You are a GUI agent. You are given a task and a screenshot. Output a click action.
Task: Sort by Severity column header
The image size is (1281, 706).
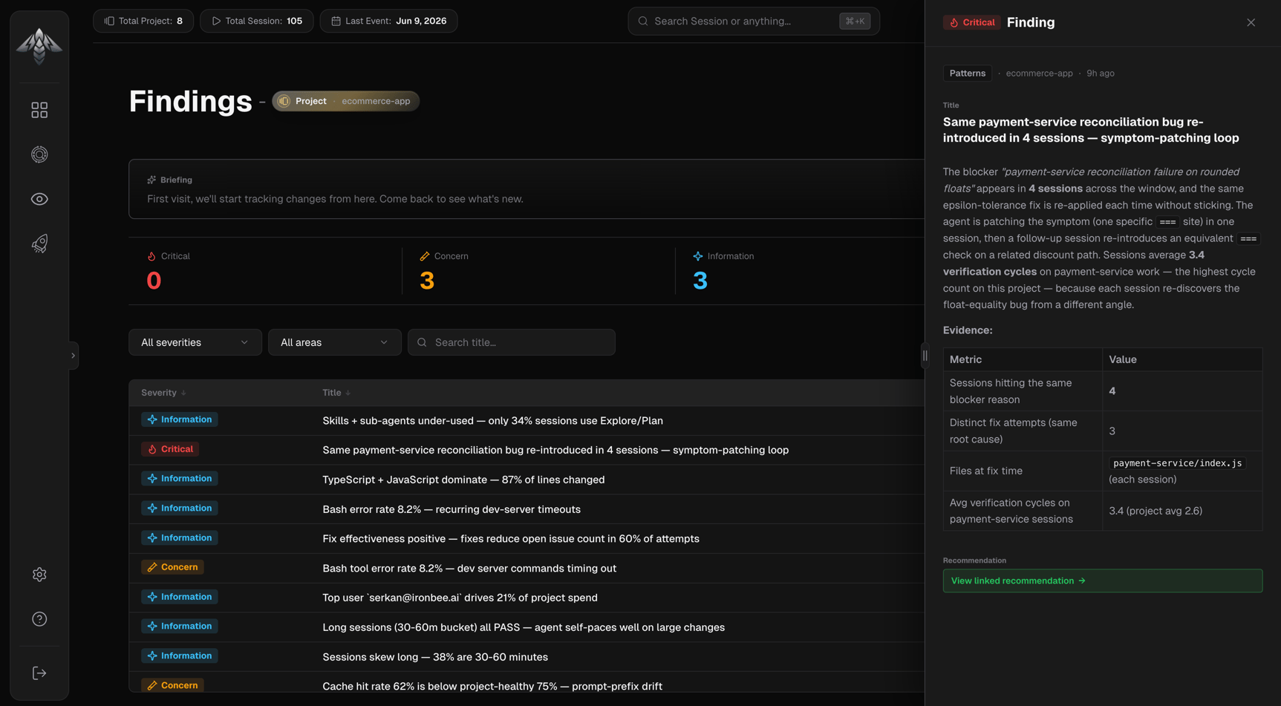(x=163, y=393)
